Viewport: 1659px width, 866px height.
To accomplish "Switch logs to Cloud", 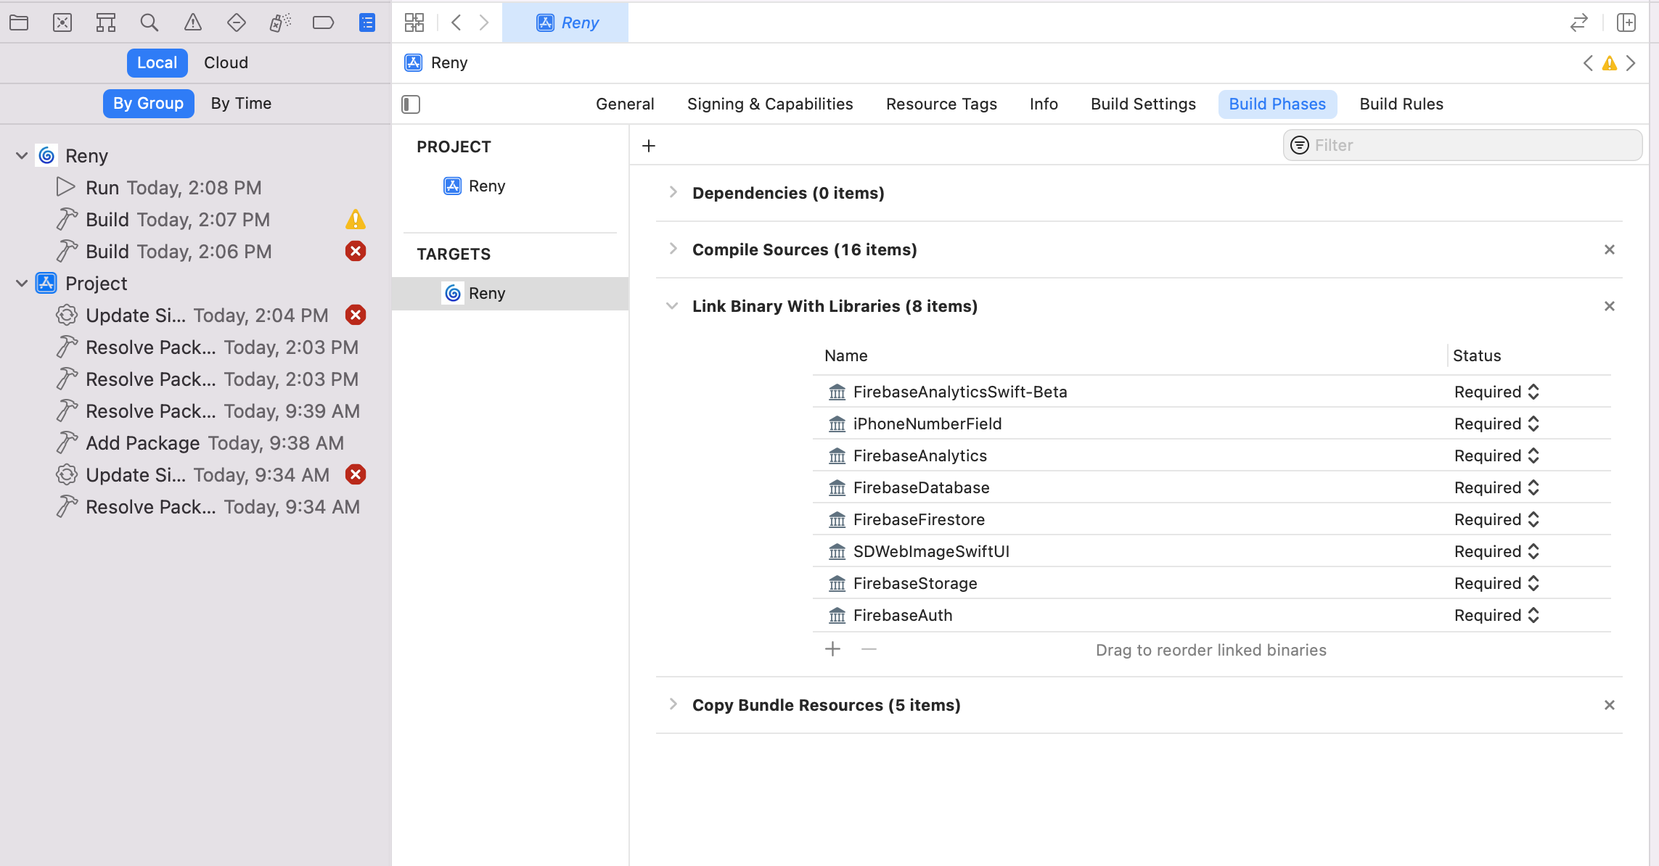I will coord(226,63).
